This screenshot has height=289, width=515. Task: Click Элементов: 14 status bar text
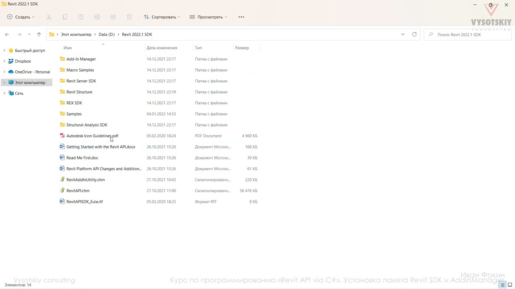click(18, 285)
